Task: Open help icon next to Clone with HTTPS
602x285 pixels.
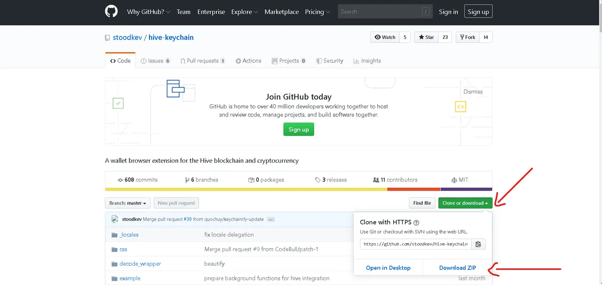Action: [416, 223]
